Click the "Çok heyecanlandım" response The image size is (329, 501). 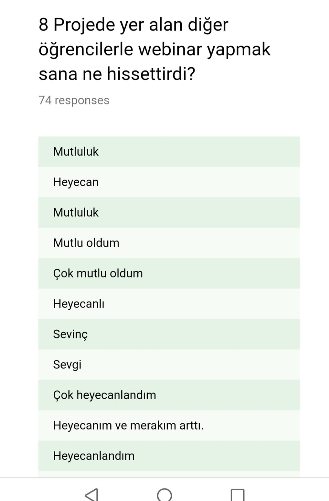coord(169,395)
